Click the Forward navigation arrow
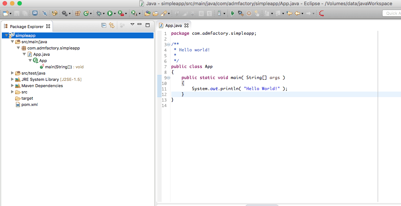This screenshot has height=206, width=401. pos(309,13)
